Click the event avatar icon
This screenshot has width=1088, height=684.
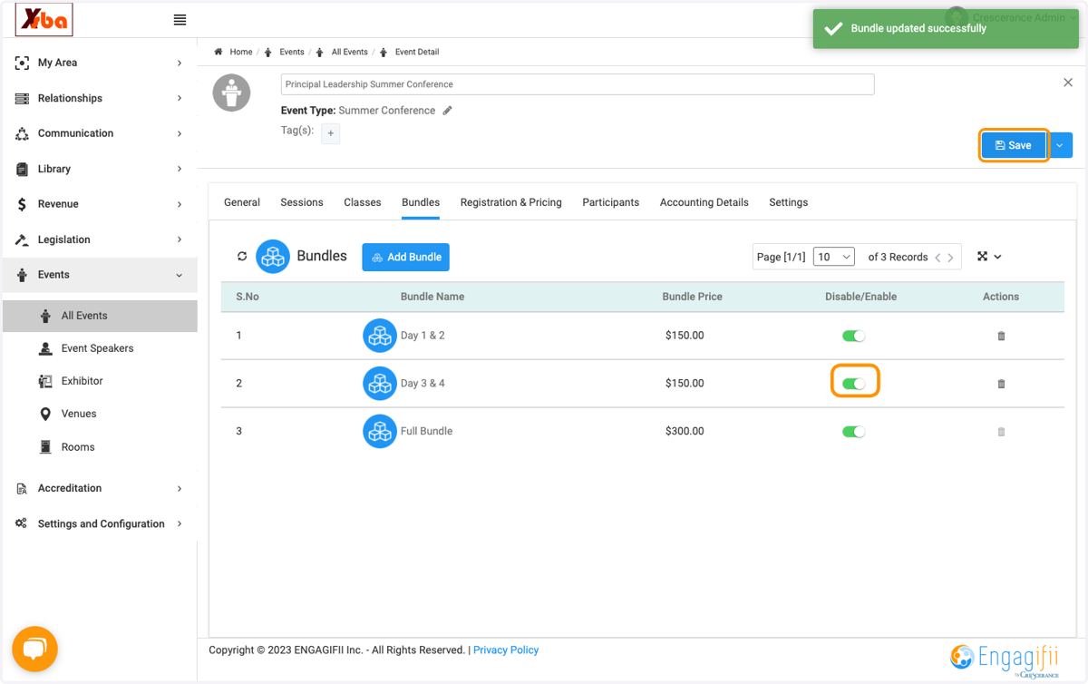(x=231, y=93)
